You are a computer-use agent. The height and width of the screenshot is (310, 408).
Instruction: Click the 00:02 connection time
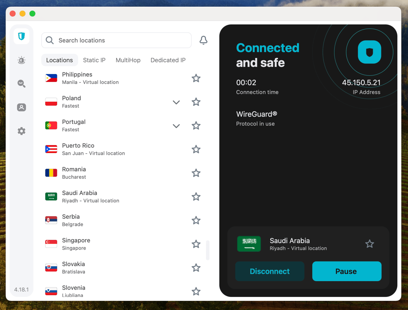[x=246, y=83]
